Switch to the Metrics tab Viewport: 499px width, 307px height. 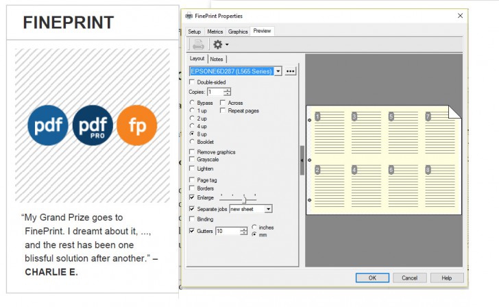[215, 32]
